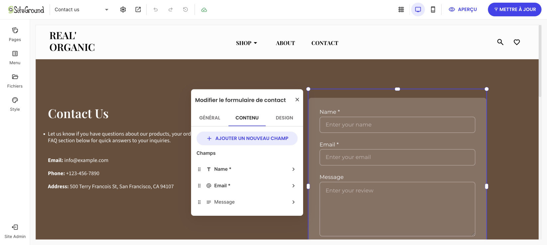Click the top-center resize handle of form
547x245 pixels.
(397, 89)
